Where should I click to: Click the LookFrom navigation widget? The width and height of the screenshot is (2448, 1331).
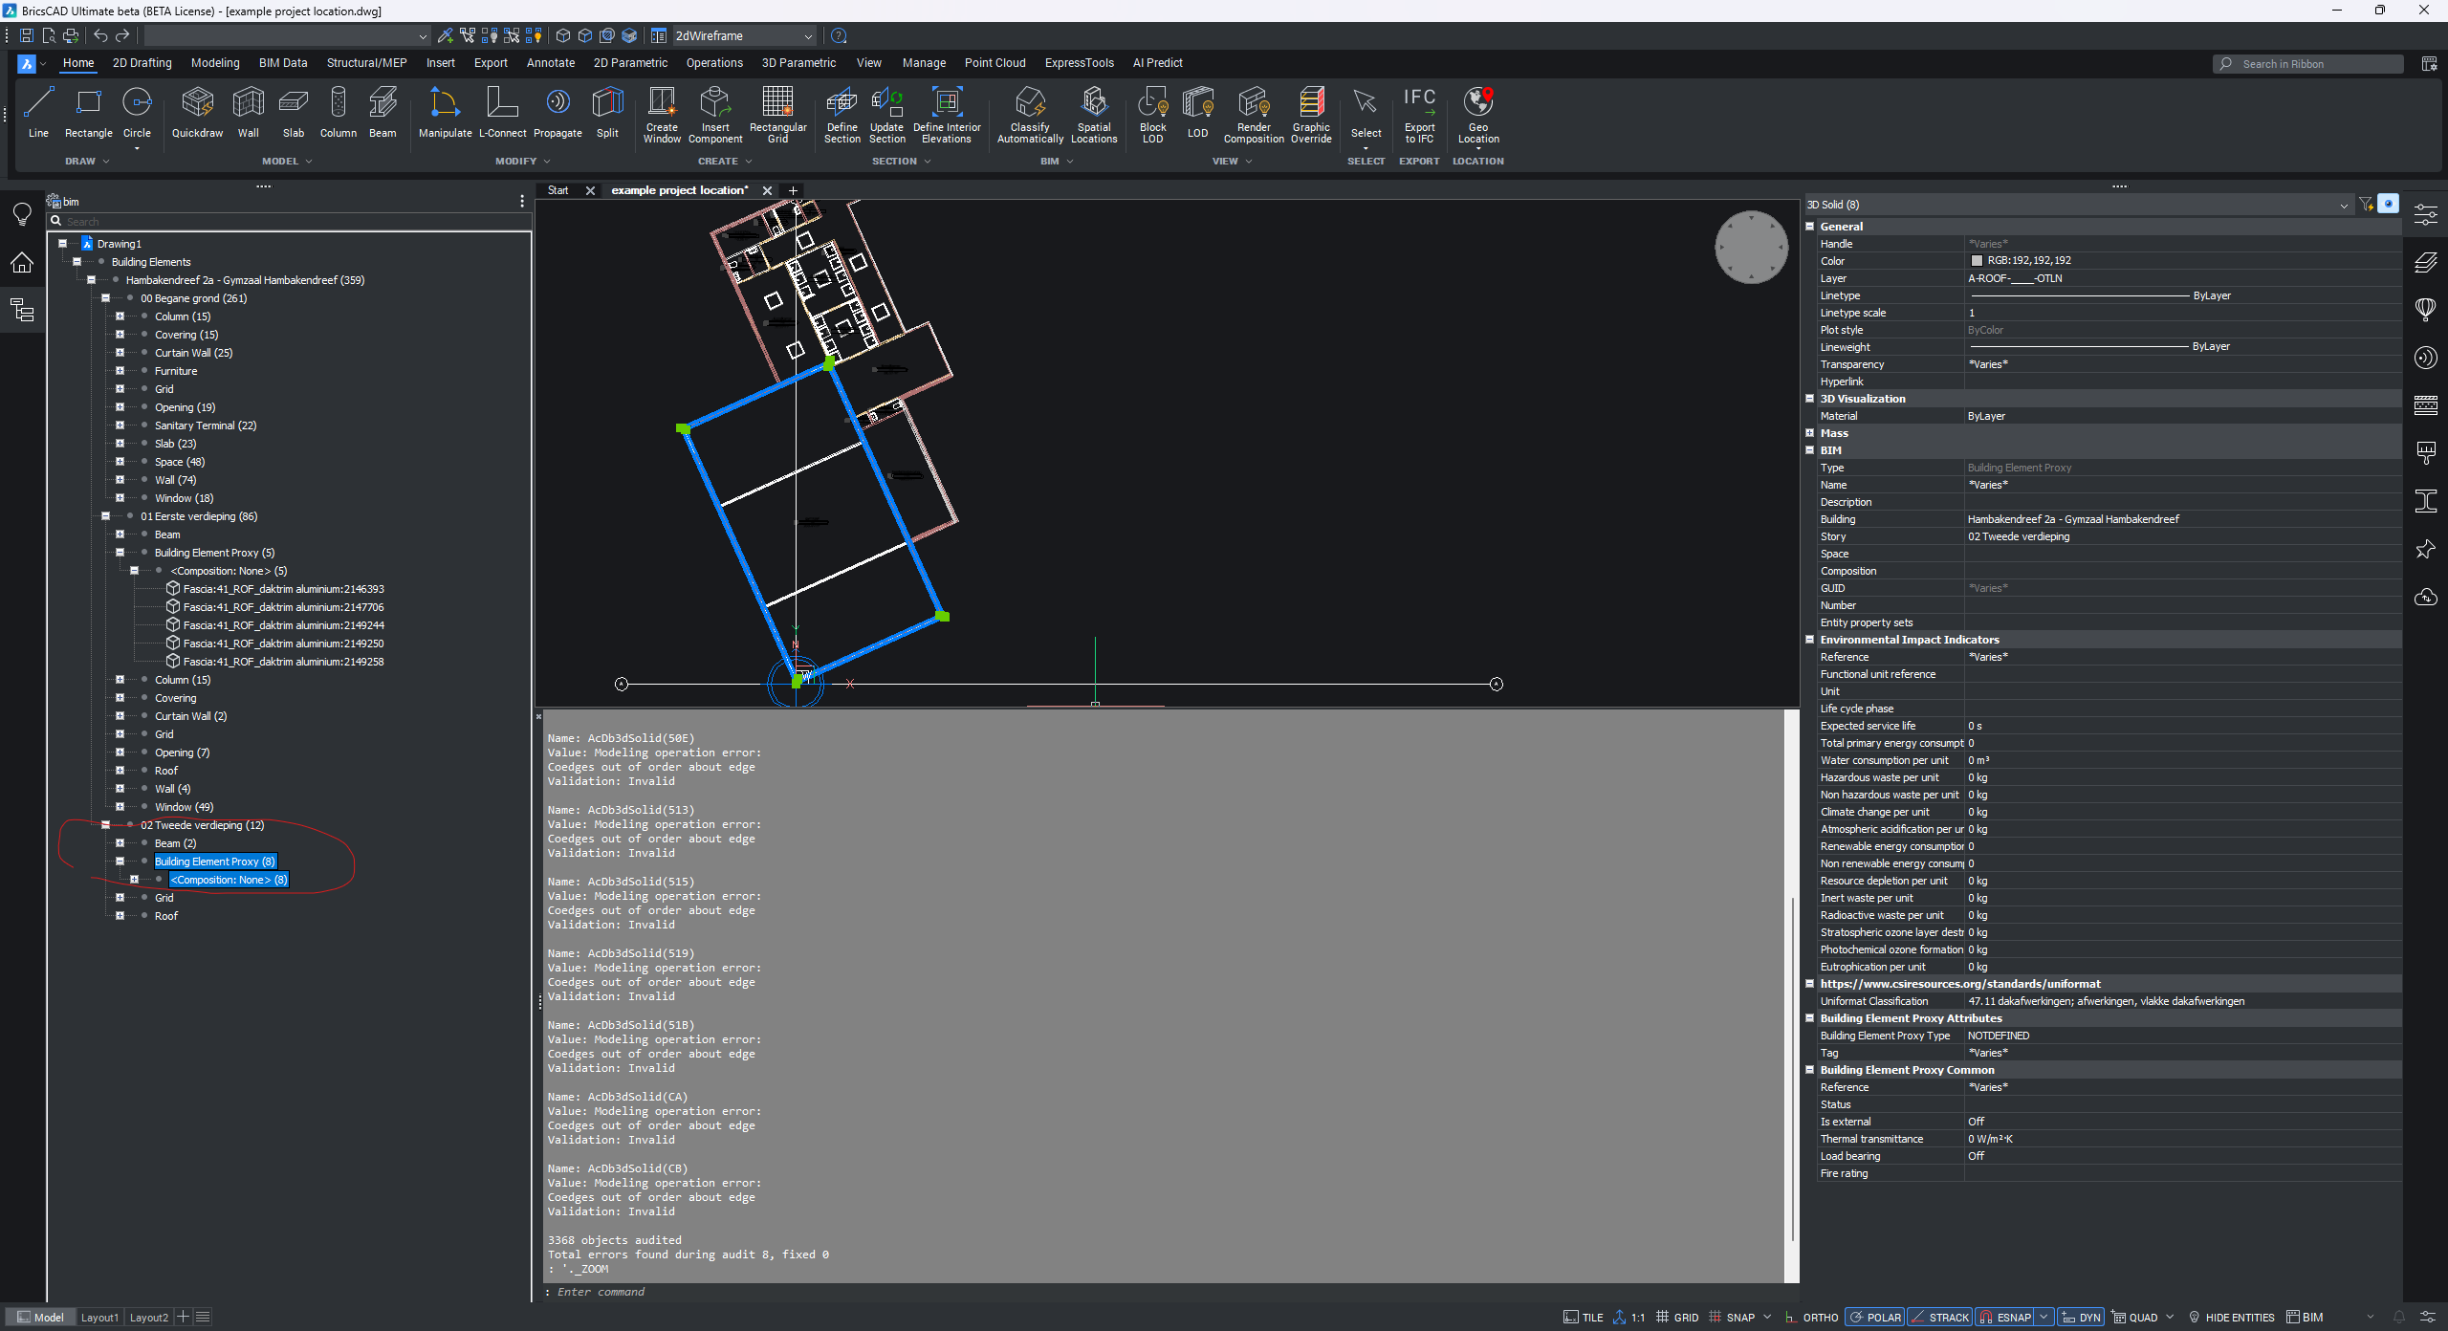pyautogui.click(x=1751, y=247)
